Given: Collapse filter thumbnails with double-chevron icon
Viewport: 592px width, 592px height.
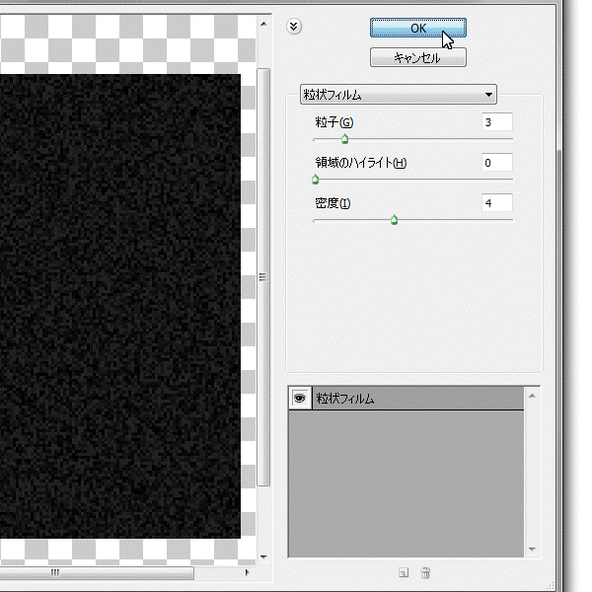Looking at the screenshot, I should click(294, 27).
